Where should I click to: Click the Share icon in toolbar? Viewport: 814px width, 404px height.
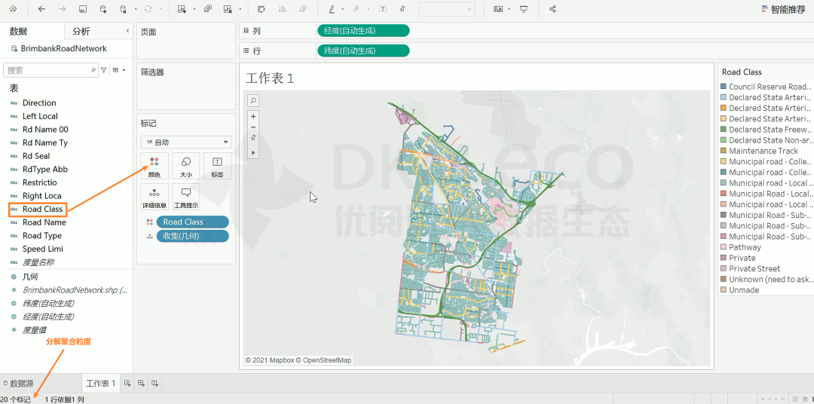553,9
